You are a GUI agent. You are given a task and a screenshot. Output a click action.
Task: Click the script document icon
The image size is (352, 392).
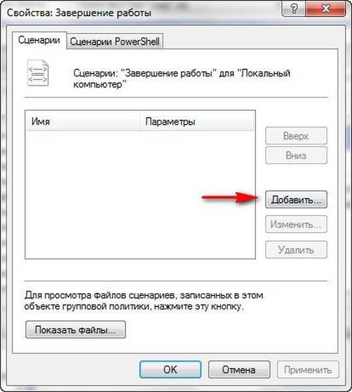coord(38,73)
